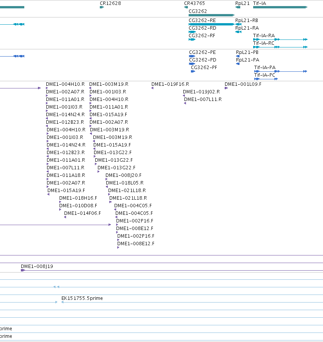This screenshot has height=342, width=323.
Task: Open protein Tif-IA-PA
Action: coord(281,71)
